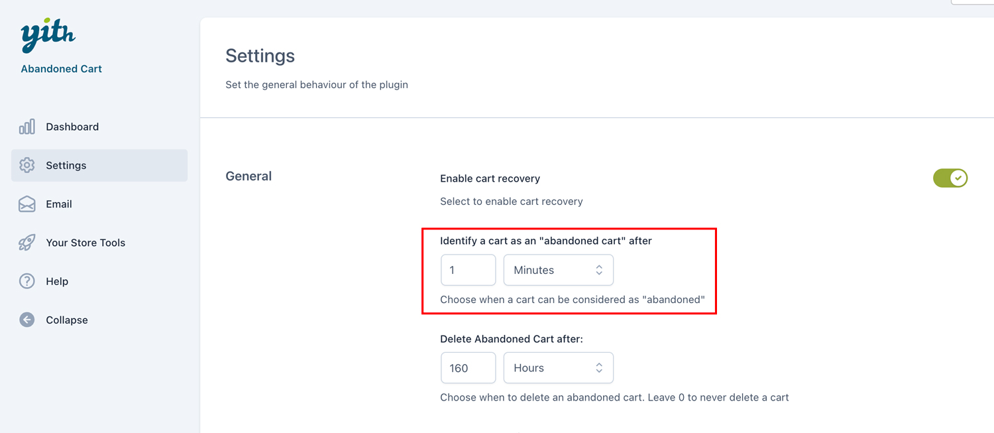The width and height of the screenshot is (994, 433).
Task: Click the Abandoned Cart plugin title
Action: 61,69
